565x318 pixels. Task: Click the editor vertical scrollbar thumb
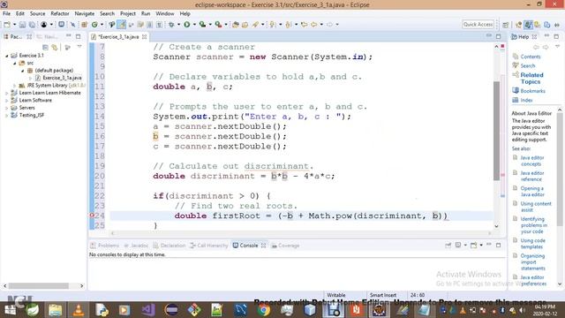496,131
